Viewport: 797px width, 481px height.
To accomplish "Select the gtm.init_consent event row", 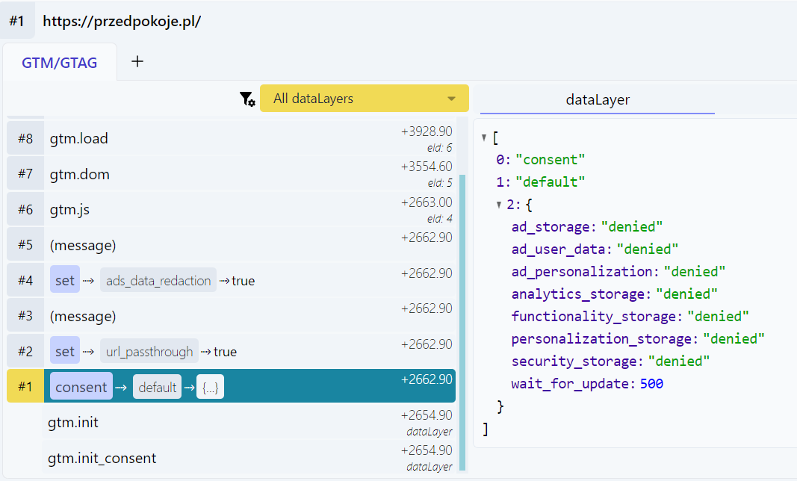I will pyautogui.click(x=224, y=458).
